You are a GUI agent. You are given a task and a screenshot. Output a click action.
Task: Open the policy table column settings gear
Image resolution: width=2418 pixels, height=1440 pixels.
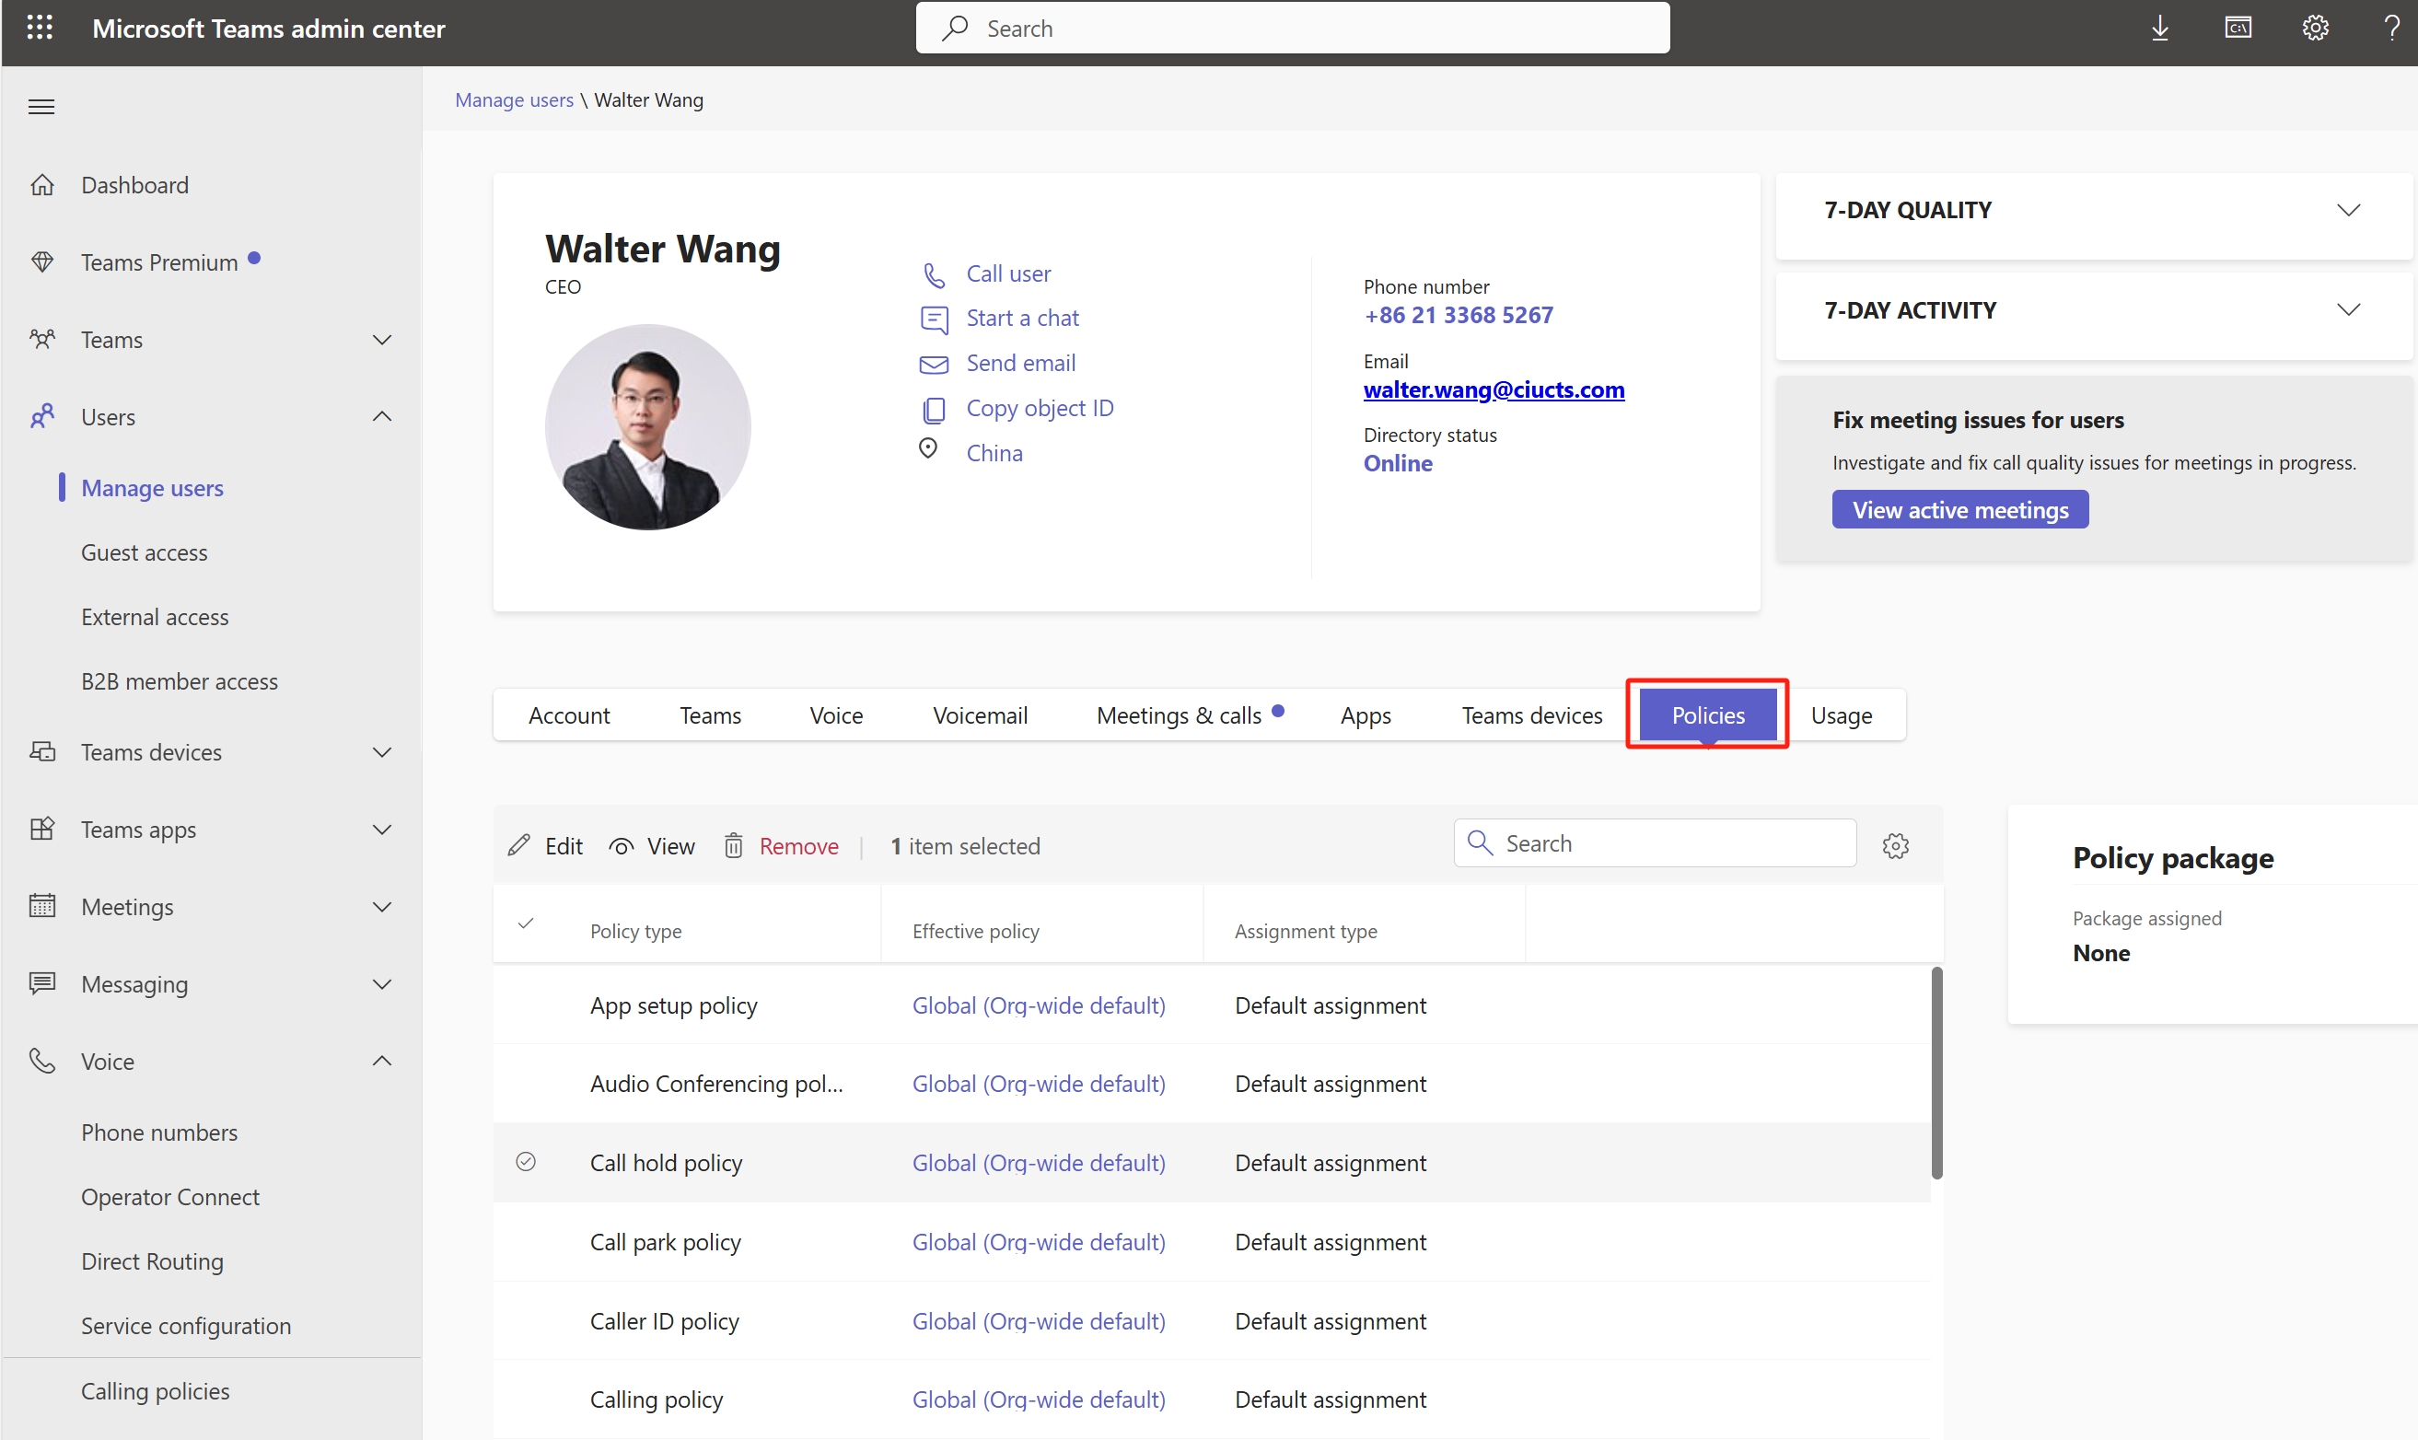(1895, 846)
